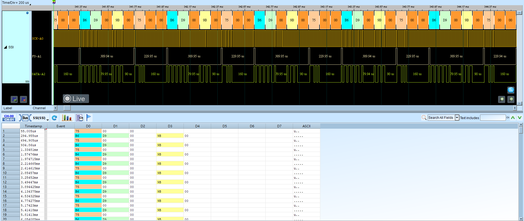Toggle the Live capture button

76,99
